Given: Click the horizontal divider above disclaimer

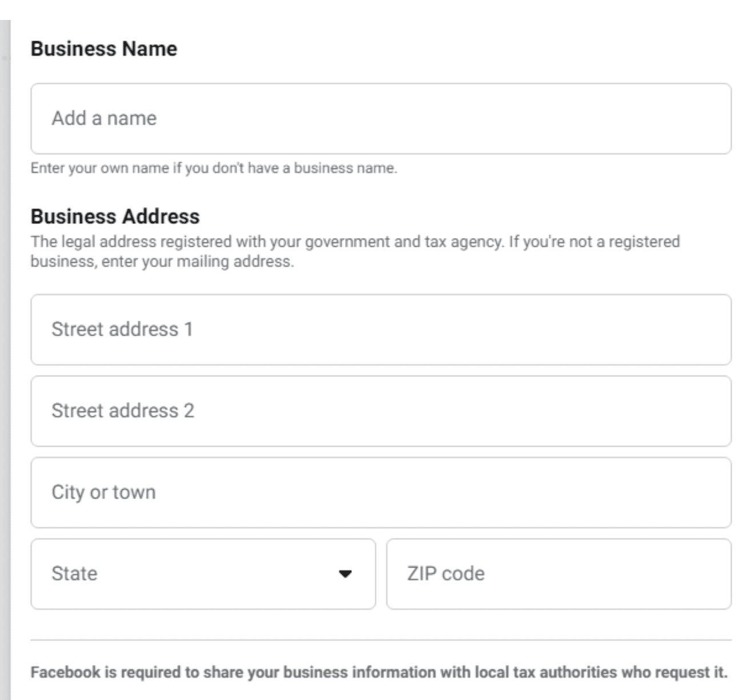Looking at the screenshot, I should coord(381,639).
